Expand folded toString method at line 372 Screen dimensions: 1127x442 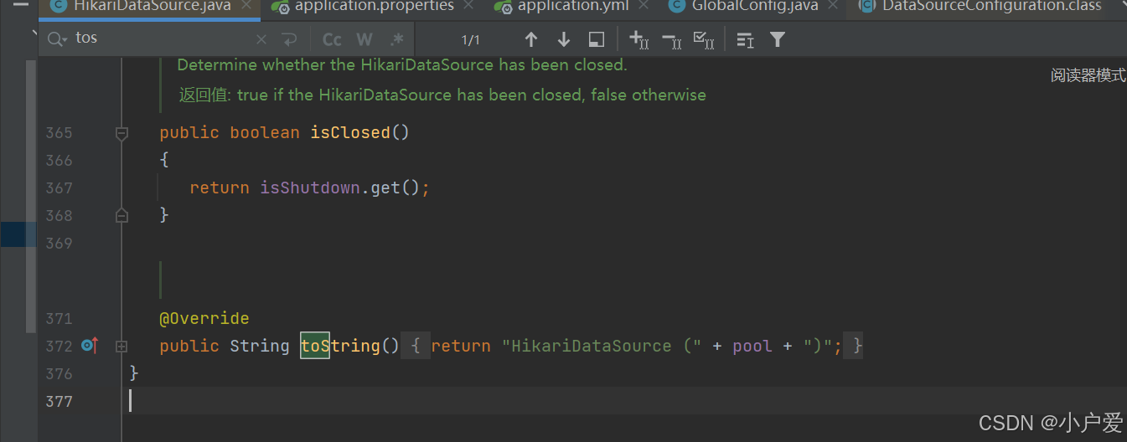click(121, 346)
